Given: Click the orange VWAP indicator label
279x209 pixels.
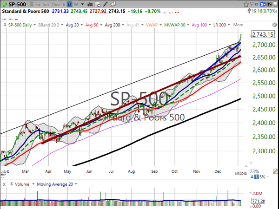Looking at the screenshot, I should click(x=152, y=25).
